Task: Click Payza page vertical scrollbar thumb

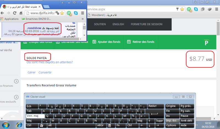Action: 218,29
